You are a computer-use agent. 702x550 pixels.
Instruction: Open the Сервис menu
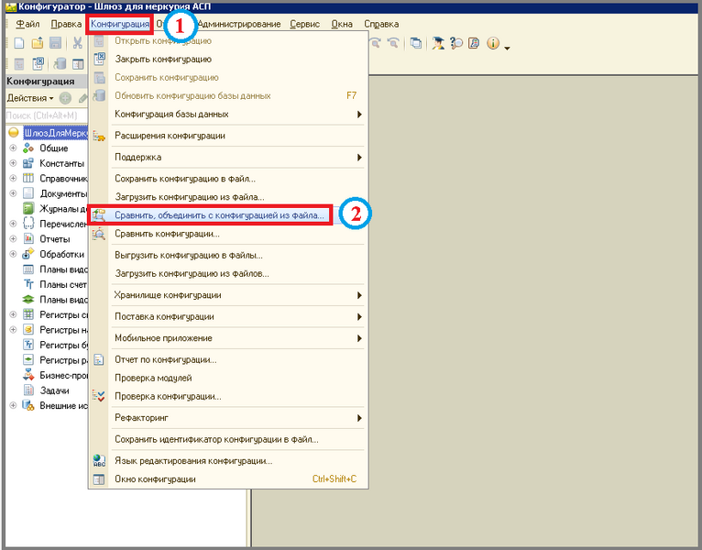[305, 24]
